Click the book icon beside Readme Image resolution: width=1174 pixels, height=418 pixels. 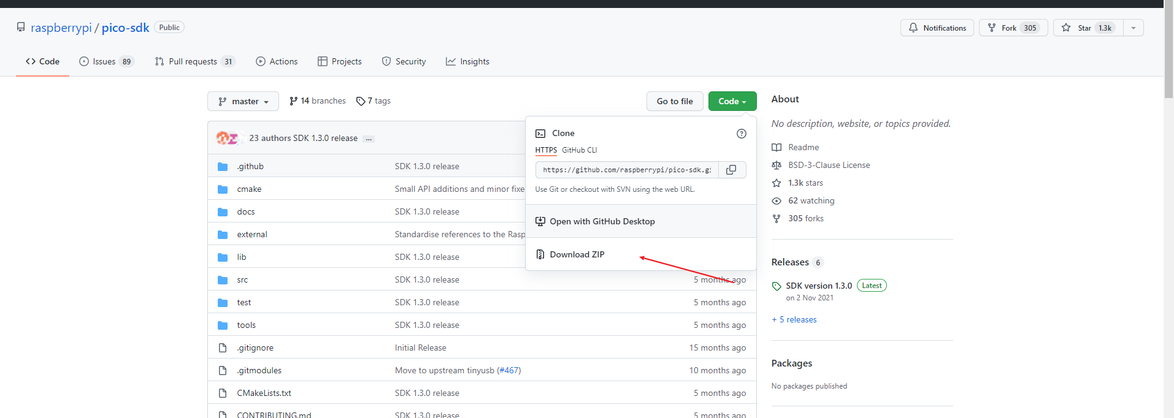(777, 147)
